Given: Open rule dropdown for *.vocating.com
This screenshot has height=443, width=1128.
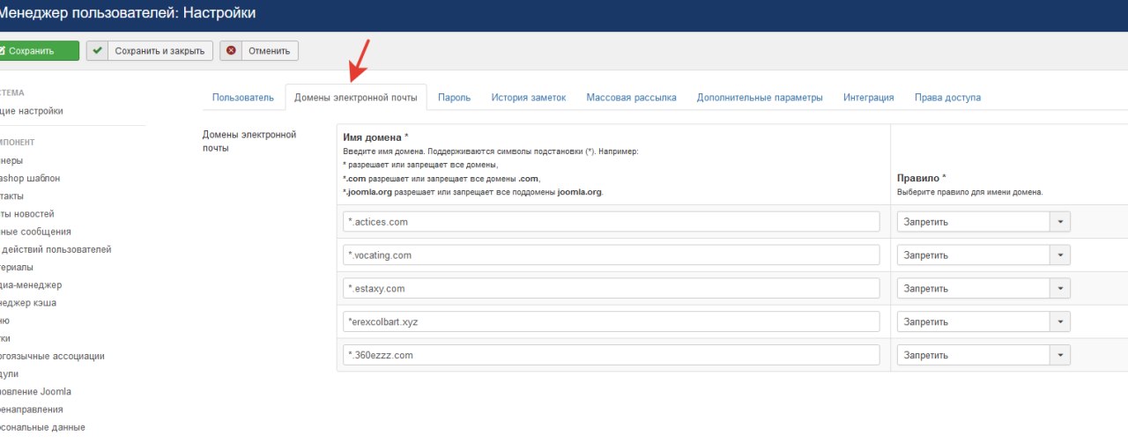Looking at the screenshot, I should point(983,255).
